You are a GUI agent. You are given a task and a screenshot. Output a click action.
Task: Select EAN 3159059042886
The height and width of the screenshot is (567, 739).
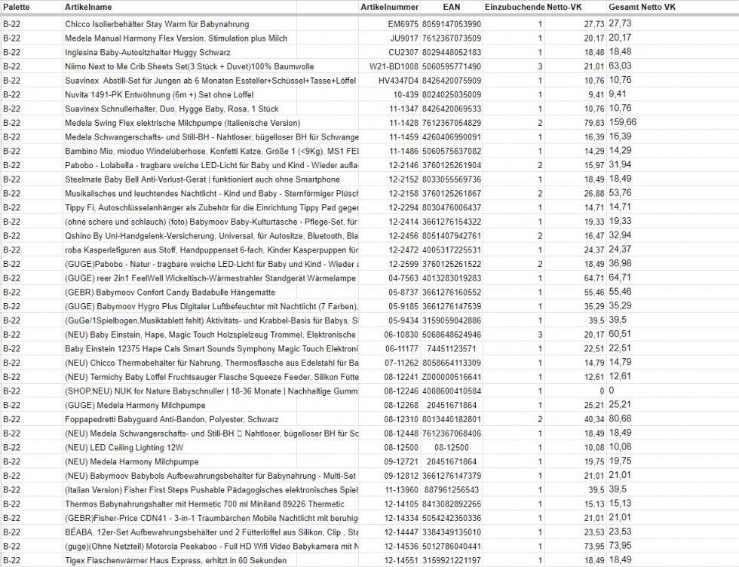pos(452,321)
